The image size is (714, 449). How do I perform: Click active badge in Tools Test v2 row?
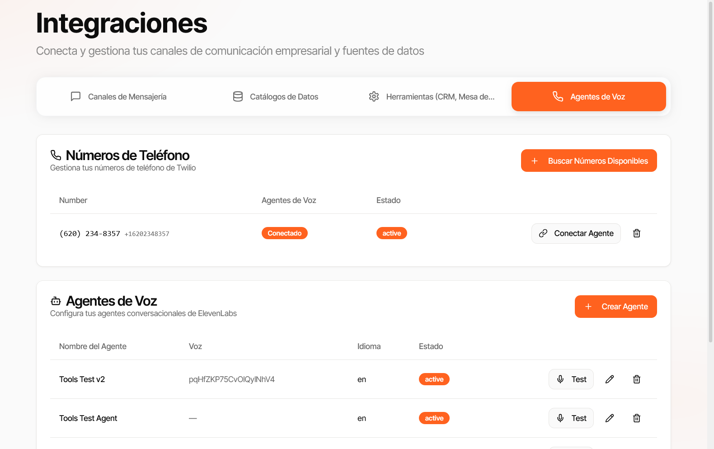434,380
